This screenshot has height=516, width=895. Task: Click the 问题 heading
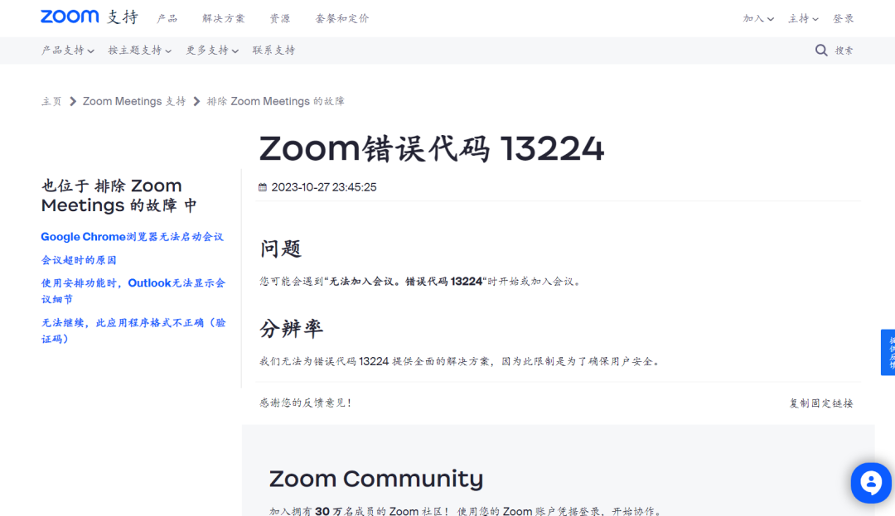[280, 248]
